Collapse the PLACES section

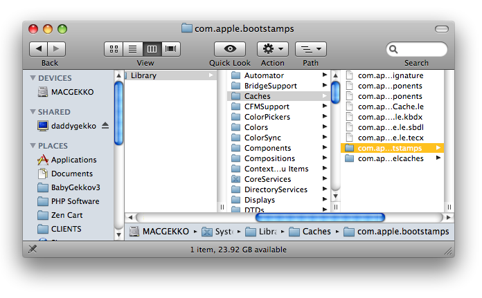tap(33, 145)
